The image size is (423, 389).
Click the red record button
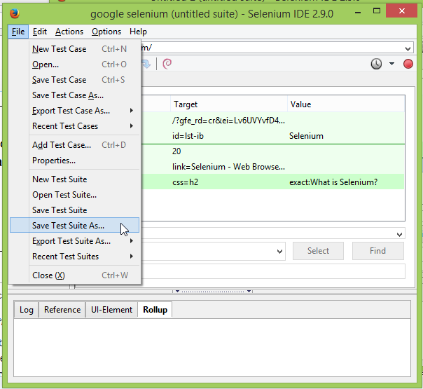point(408,64)
